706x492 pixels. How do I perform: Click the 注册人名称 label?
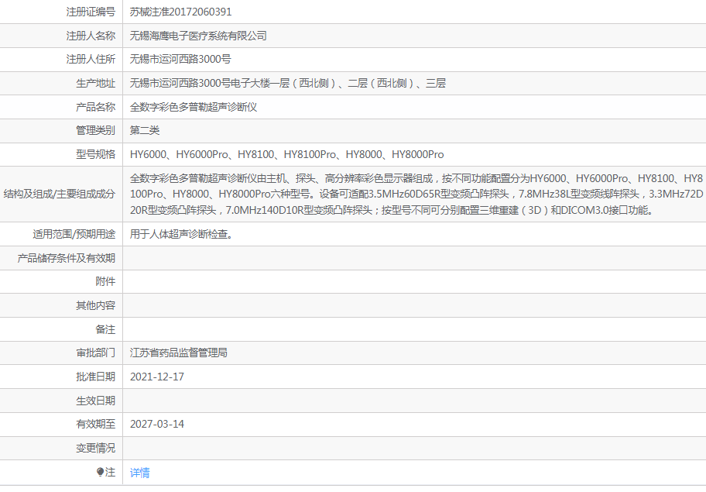[91, 36]
